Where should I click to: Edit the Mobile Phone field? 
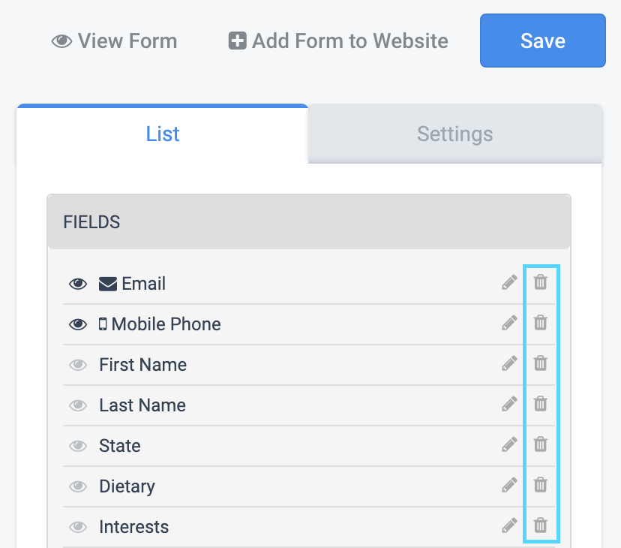tap(509, 323)
